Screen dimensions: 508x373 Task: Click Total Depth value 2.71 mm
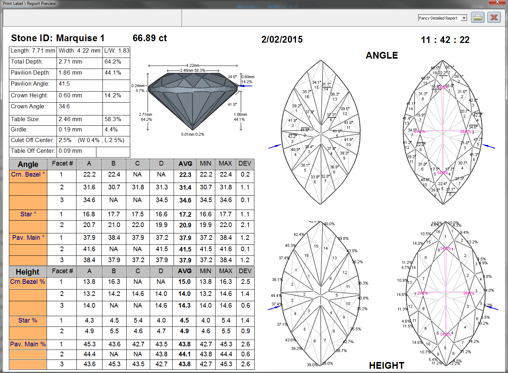coord(70,62)
